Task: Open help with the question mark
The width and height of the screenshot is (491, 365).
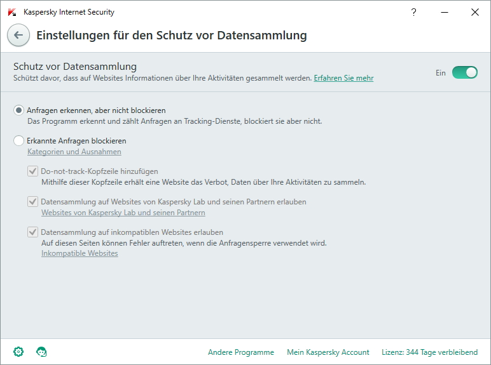Action: tap(413, 12)
